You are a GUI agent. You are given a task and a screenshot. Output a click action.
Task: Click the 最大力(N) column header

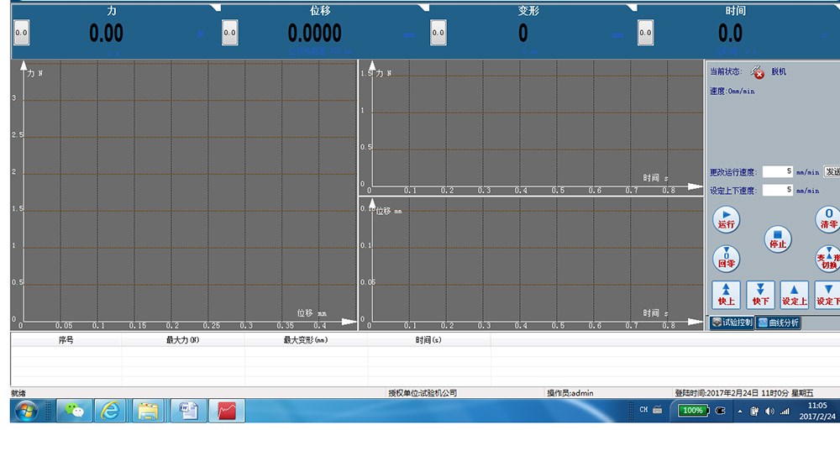click(182, 339)
